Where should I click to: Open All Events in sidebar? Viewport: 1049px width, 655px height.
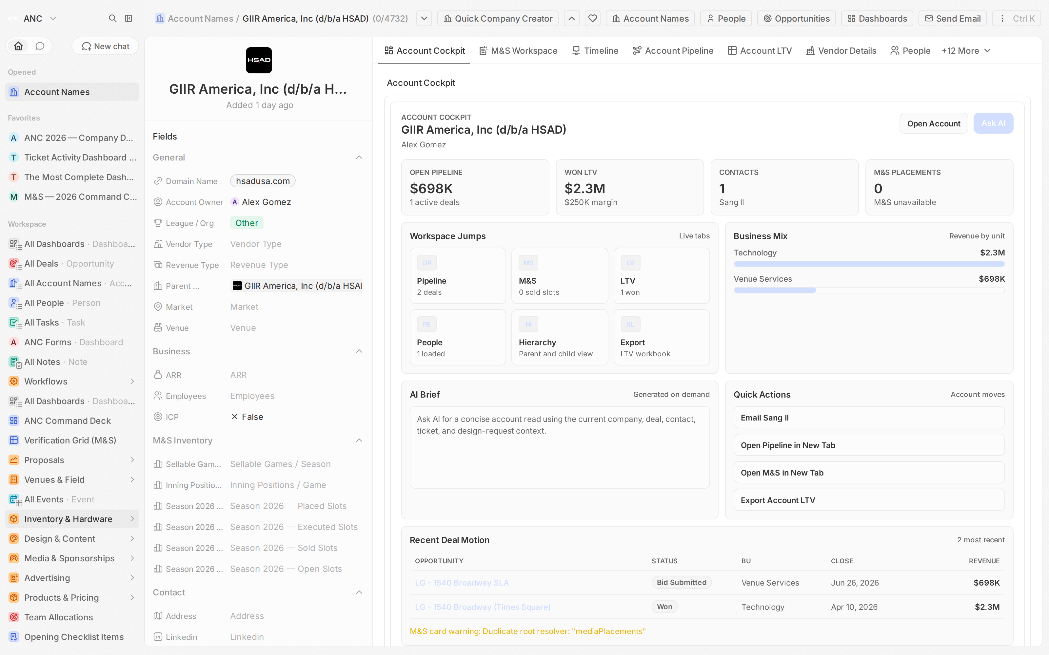click(x=72, y=499)
